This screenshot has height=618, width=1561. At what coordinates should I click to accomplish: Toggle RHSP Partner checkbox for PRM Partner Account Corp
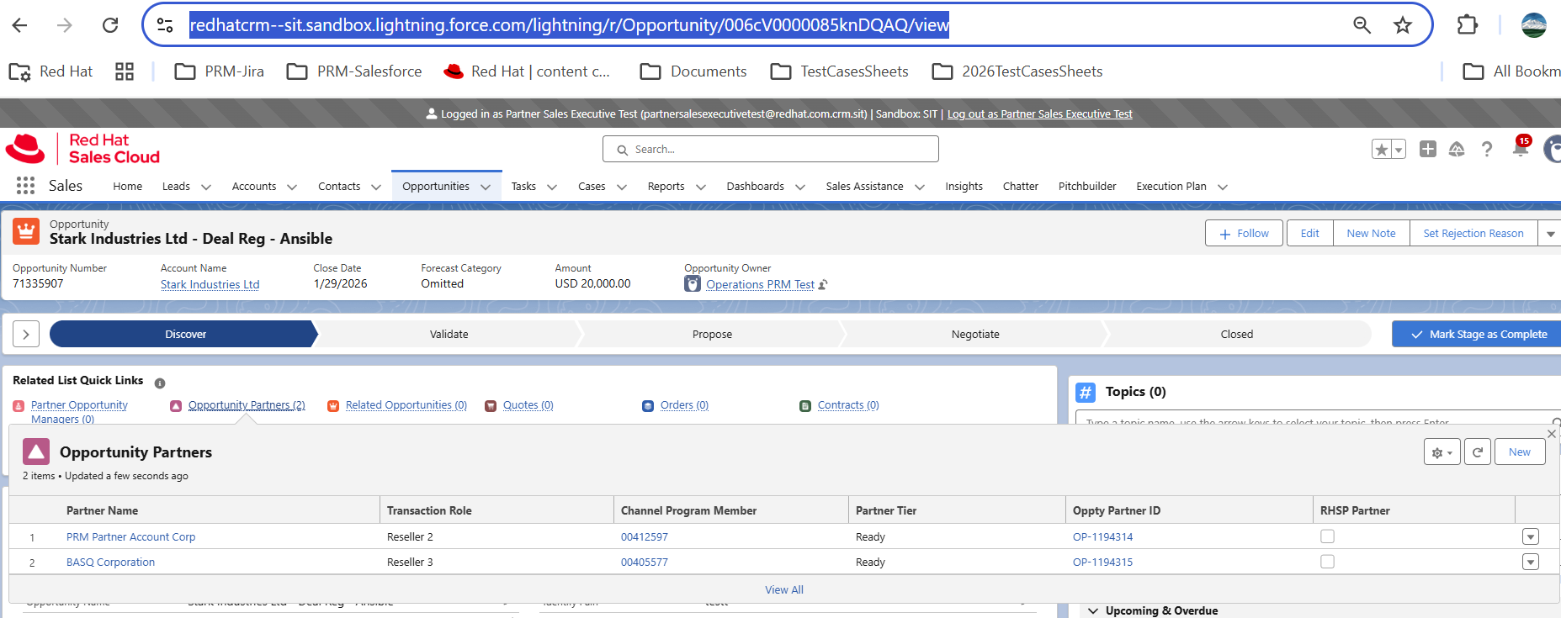click(1327, 536)
